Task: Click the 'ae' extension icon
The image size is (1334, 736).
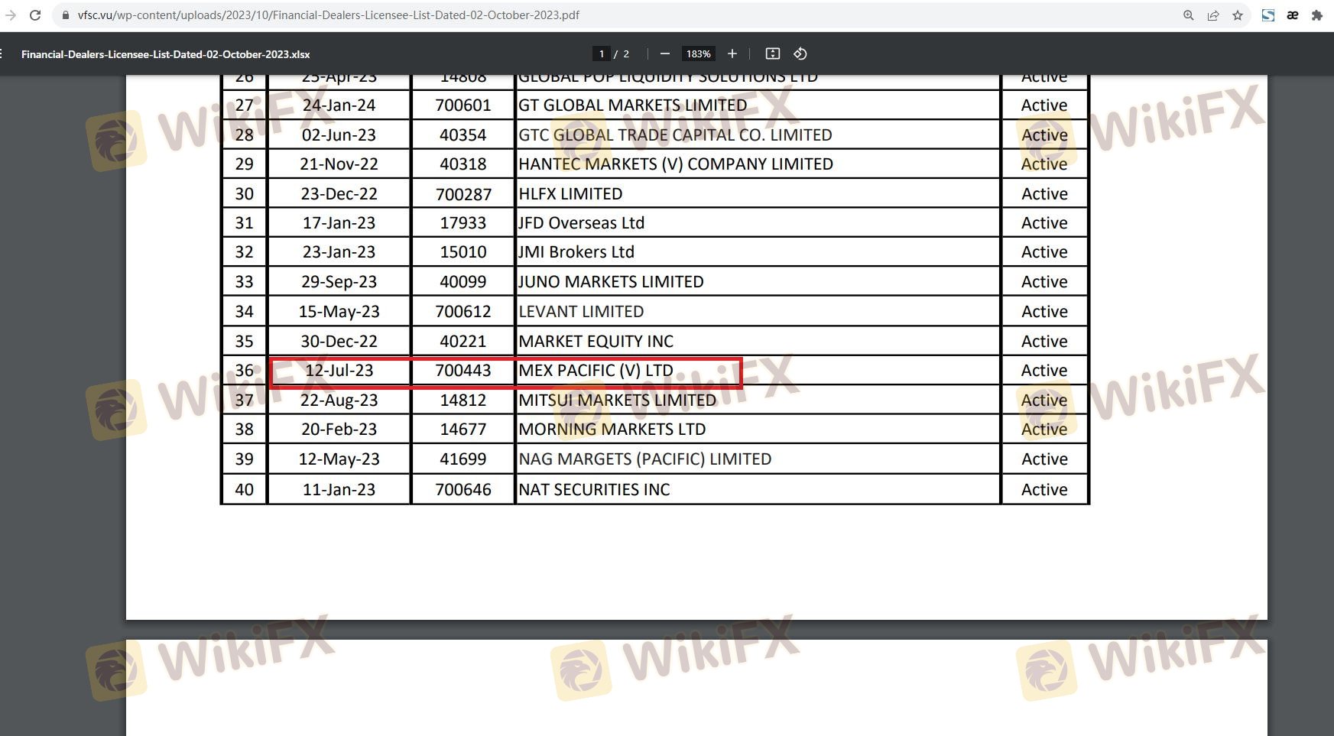Action: coord(1292,15)
